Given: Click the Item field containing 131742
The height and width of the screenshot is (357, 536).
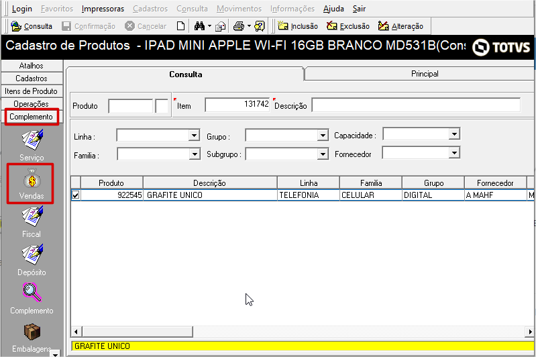Looking at the screenshot, I should click(x=237, y=104).
